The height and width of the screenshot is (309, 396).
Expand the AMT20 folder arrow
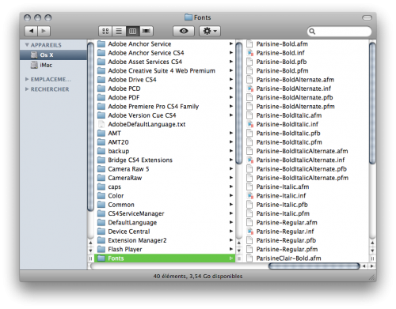click(x=231, y=142)
